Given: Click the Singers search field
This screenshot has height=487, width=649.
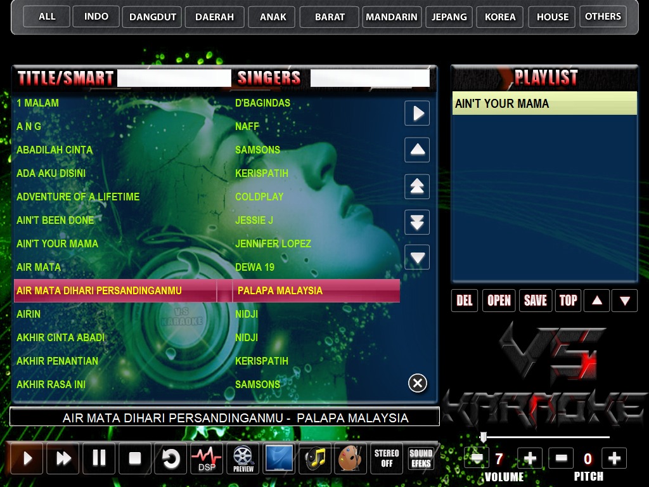Looking at the screenshot, I should [370, 78].
